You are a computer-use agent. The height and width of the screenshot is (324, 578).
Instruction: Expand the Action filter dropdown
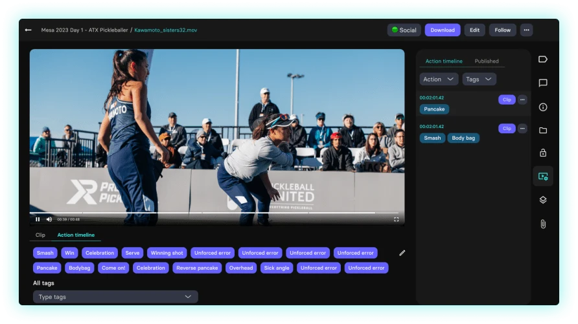[439, 79]
